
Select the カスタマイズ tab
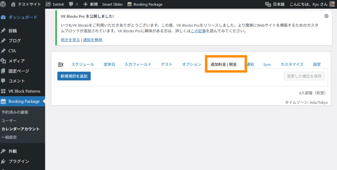click(x=292, y=64)
